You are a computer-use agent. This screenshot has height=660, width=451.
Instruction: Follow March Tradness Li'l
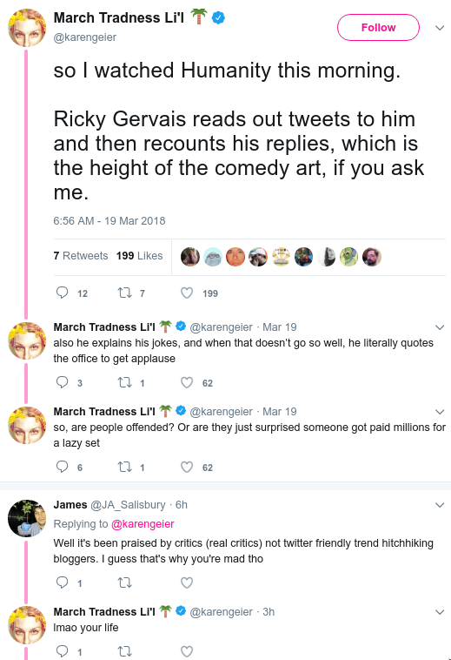pyautogui.click(x=378, y=27)
